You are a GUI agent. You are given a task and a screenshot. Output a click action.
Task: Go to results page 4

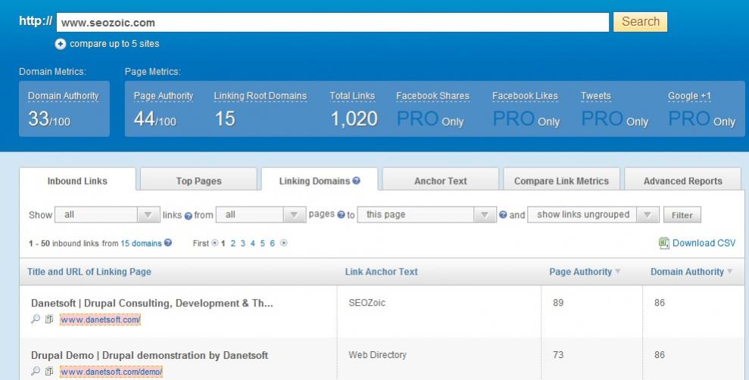coord(253,243)
